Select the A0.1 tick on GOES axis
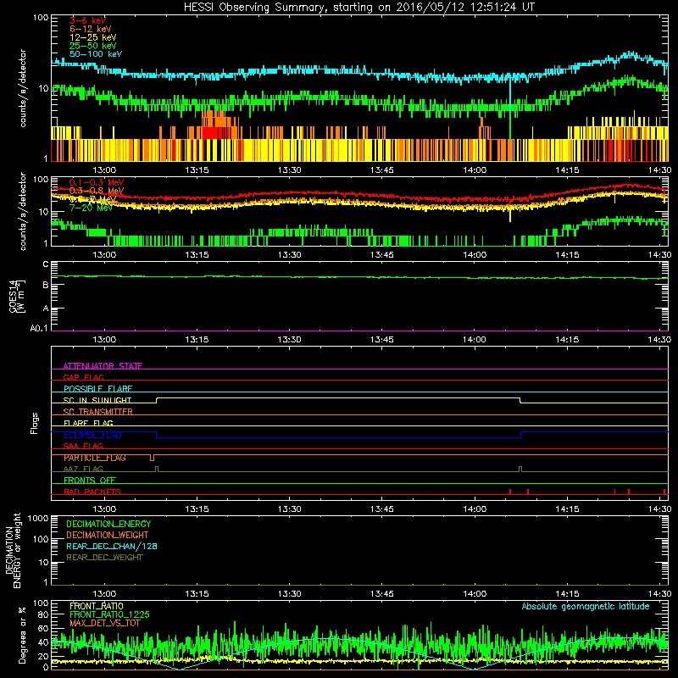This screenshot has height=678, width=678. coord(39,329)
